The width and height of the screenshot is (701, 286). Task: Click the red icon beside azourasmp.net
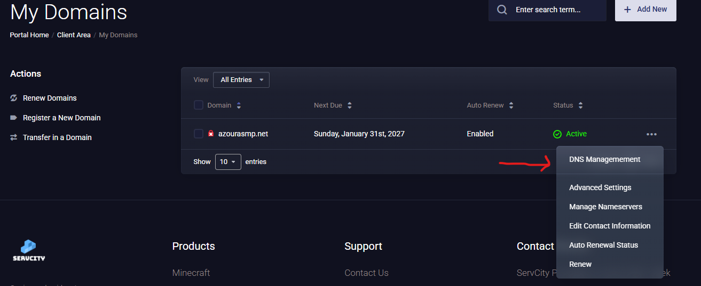click(211, 134)
